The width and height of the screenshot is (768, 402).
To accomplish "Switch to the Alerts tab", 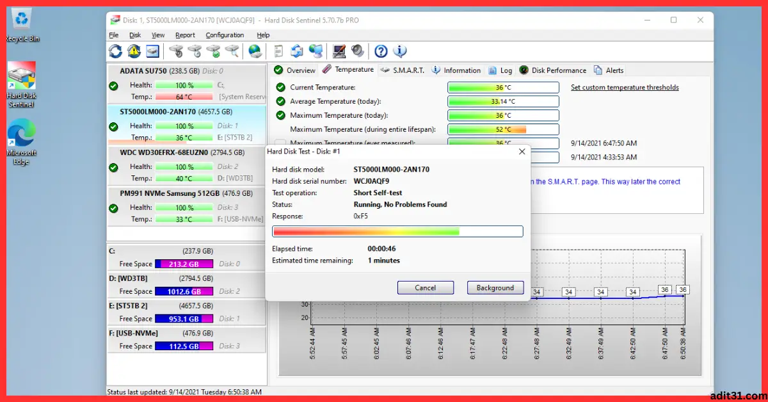I will point(609,70).
